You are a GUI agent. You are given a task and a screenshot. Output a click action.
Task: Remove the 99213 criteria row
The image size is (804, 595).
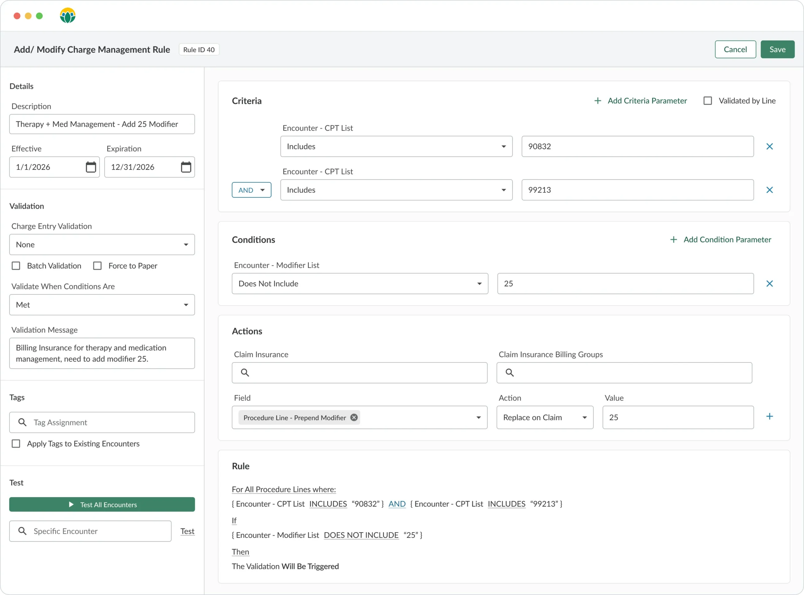pos(769,190)
